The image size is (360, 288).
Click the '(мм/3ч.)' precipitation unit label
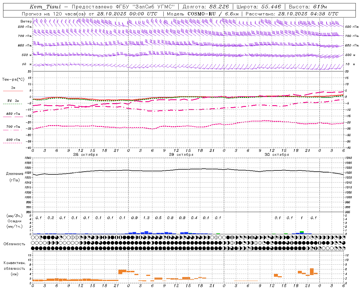click(15, 216)
